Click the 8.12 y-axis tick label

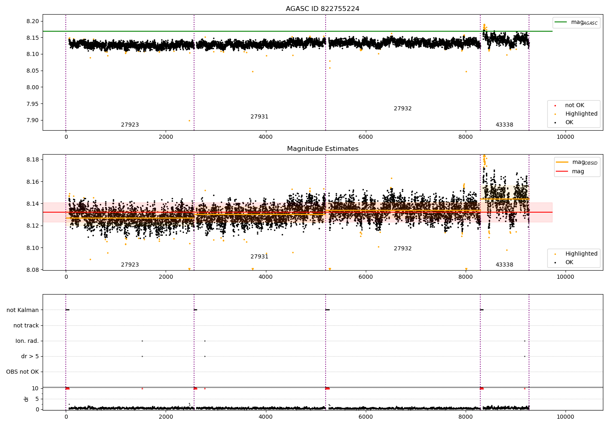click(x=33, y=226)
